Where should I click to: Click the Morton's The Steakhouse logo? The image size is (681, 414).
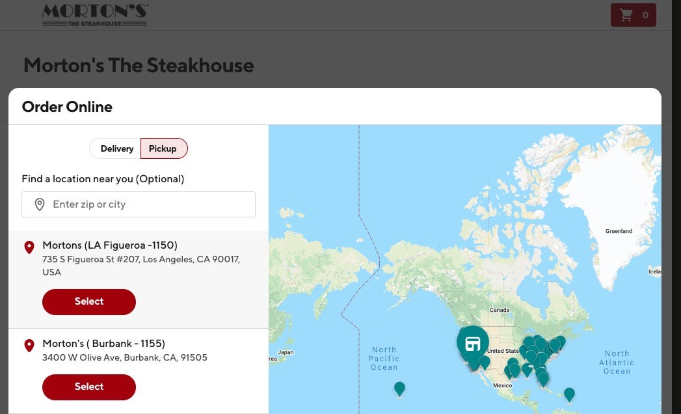click(x=94, y=14)
